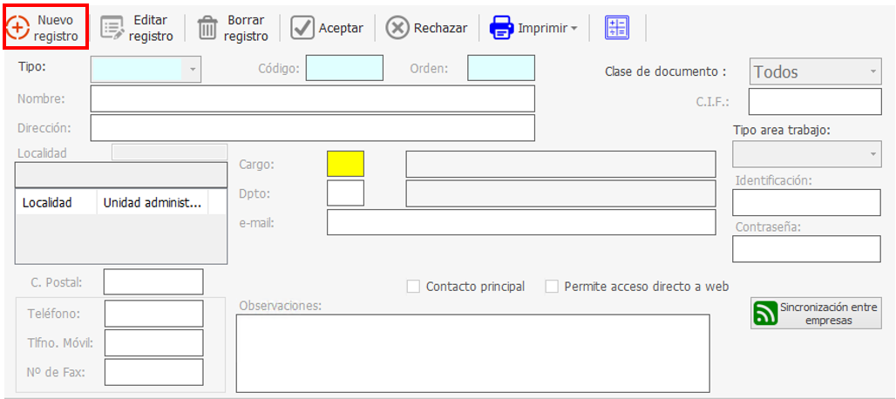The image size is (896, 399).
Task: Click the Nuevo registro button
Action: [45, 27]
